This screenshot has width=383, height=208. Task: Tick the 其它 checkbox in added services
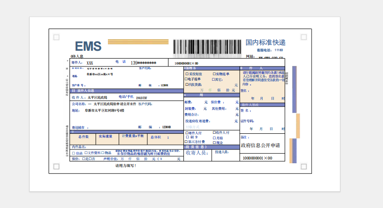coord(213,79)
